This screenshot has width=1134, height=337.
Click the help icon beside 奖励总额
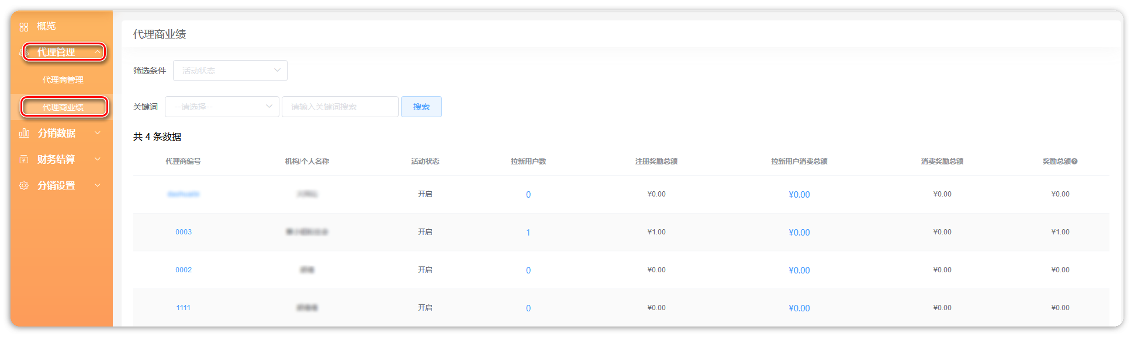[x=1074, y=162]
